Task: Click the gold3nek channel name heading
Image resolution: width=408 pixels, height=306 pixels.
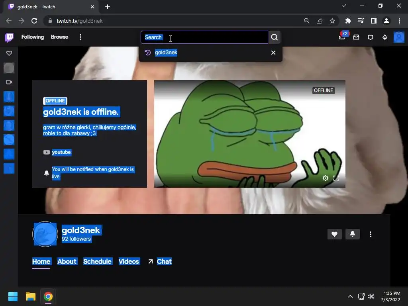Action: click(81, 230)
